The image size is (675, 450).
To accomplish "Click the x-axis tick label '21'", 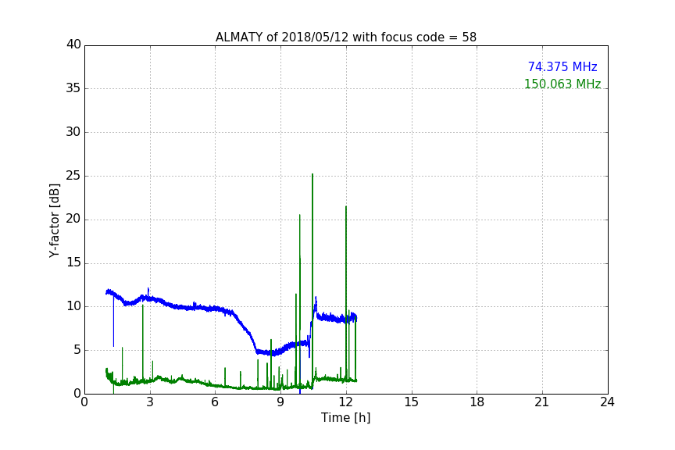I will click(x=542, y=402).
